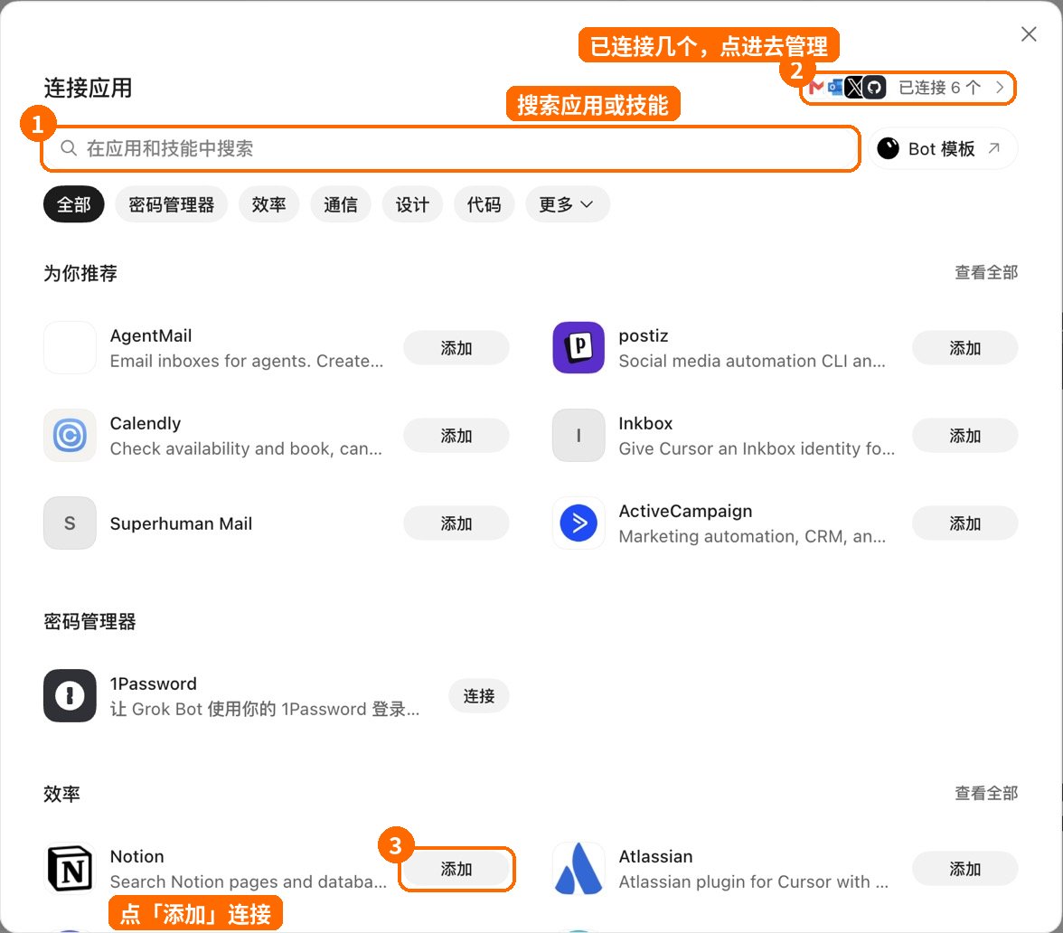
Task: Click the Inkbox app icon
Action: pos(579,436)
